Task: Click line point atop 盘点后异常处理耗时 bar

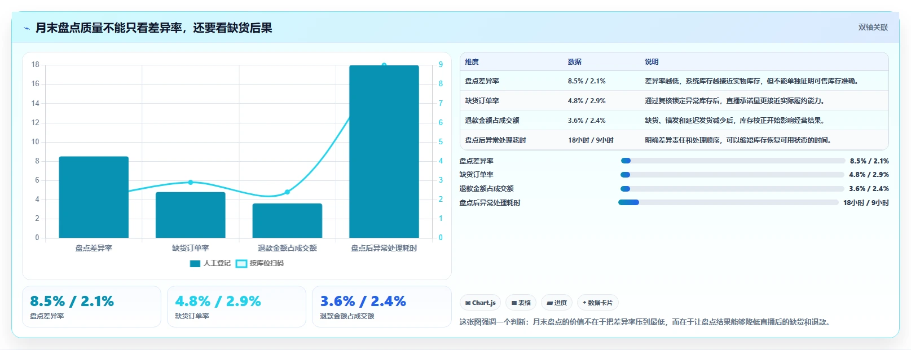Action: (x=384, y=65)
